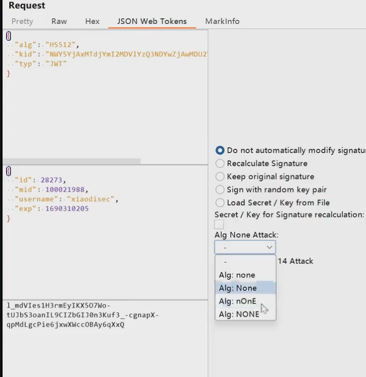The image size is (366, 377).
Task: Pick the dash (blank) option in the list
Action: tap(226, 262)
